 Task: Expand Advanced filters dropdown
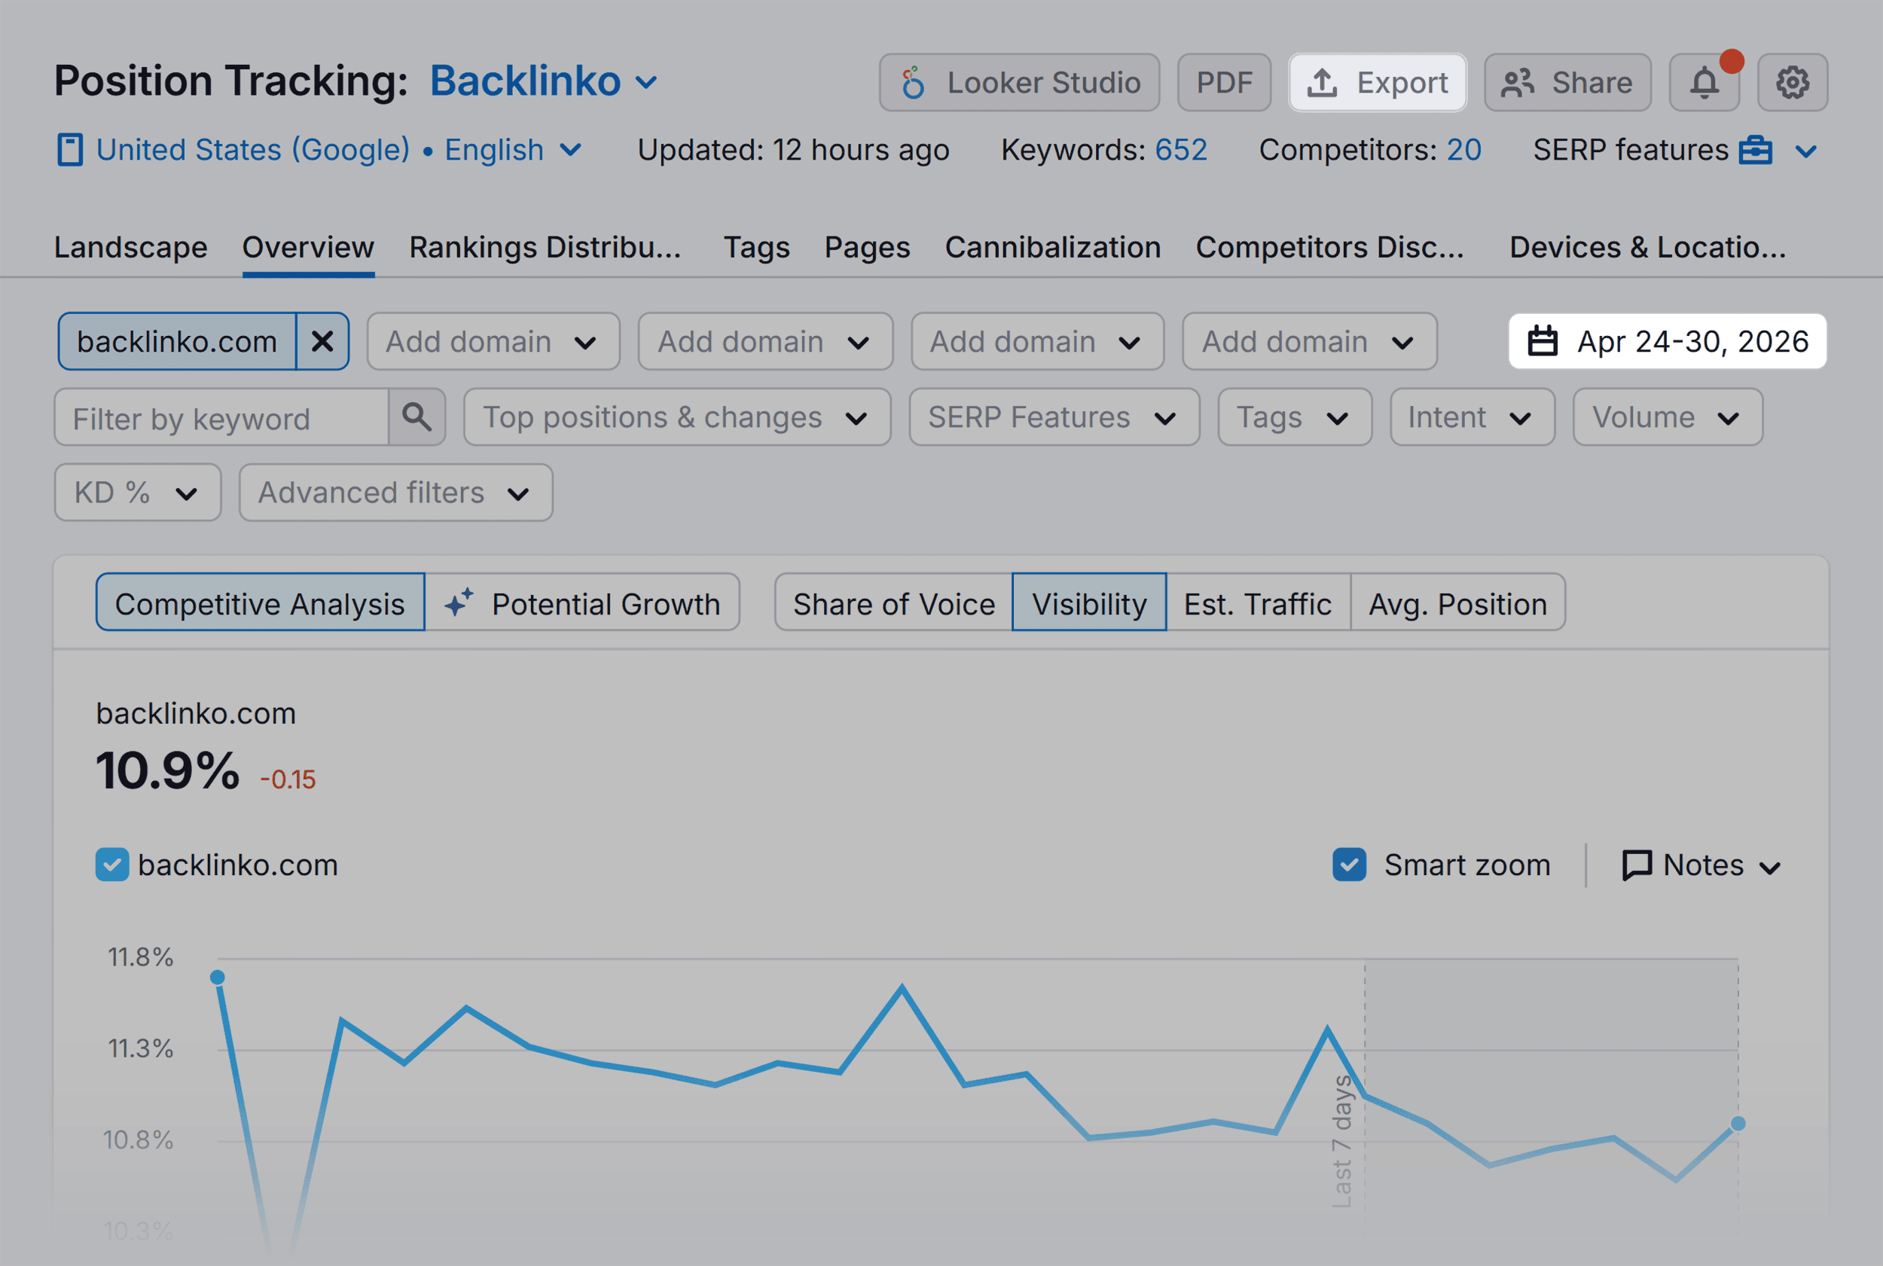tap(395, 493)
